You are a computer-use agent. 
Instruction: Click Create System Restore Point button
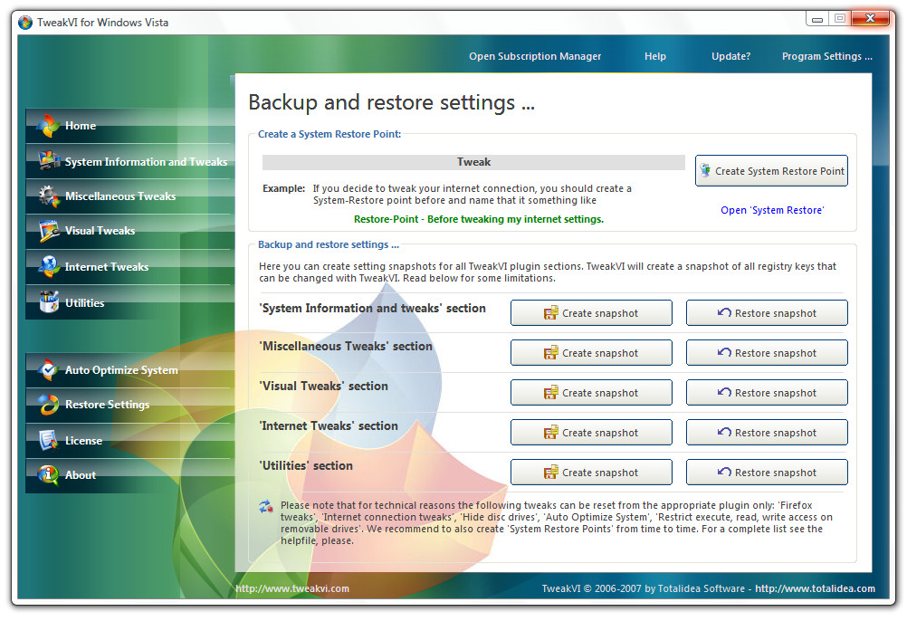coord(771,170)
